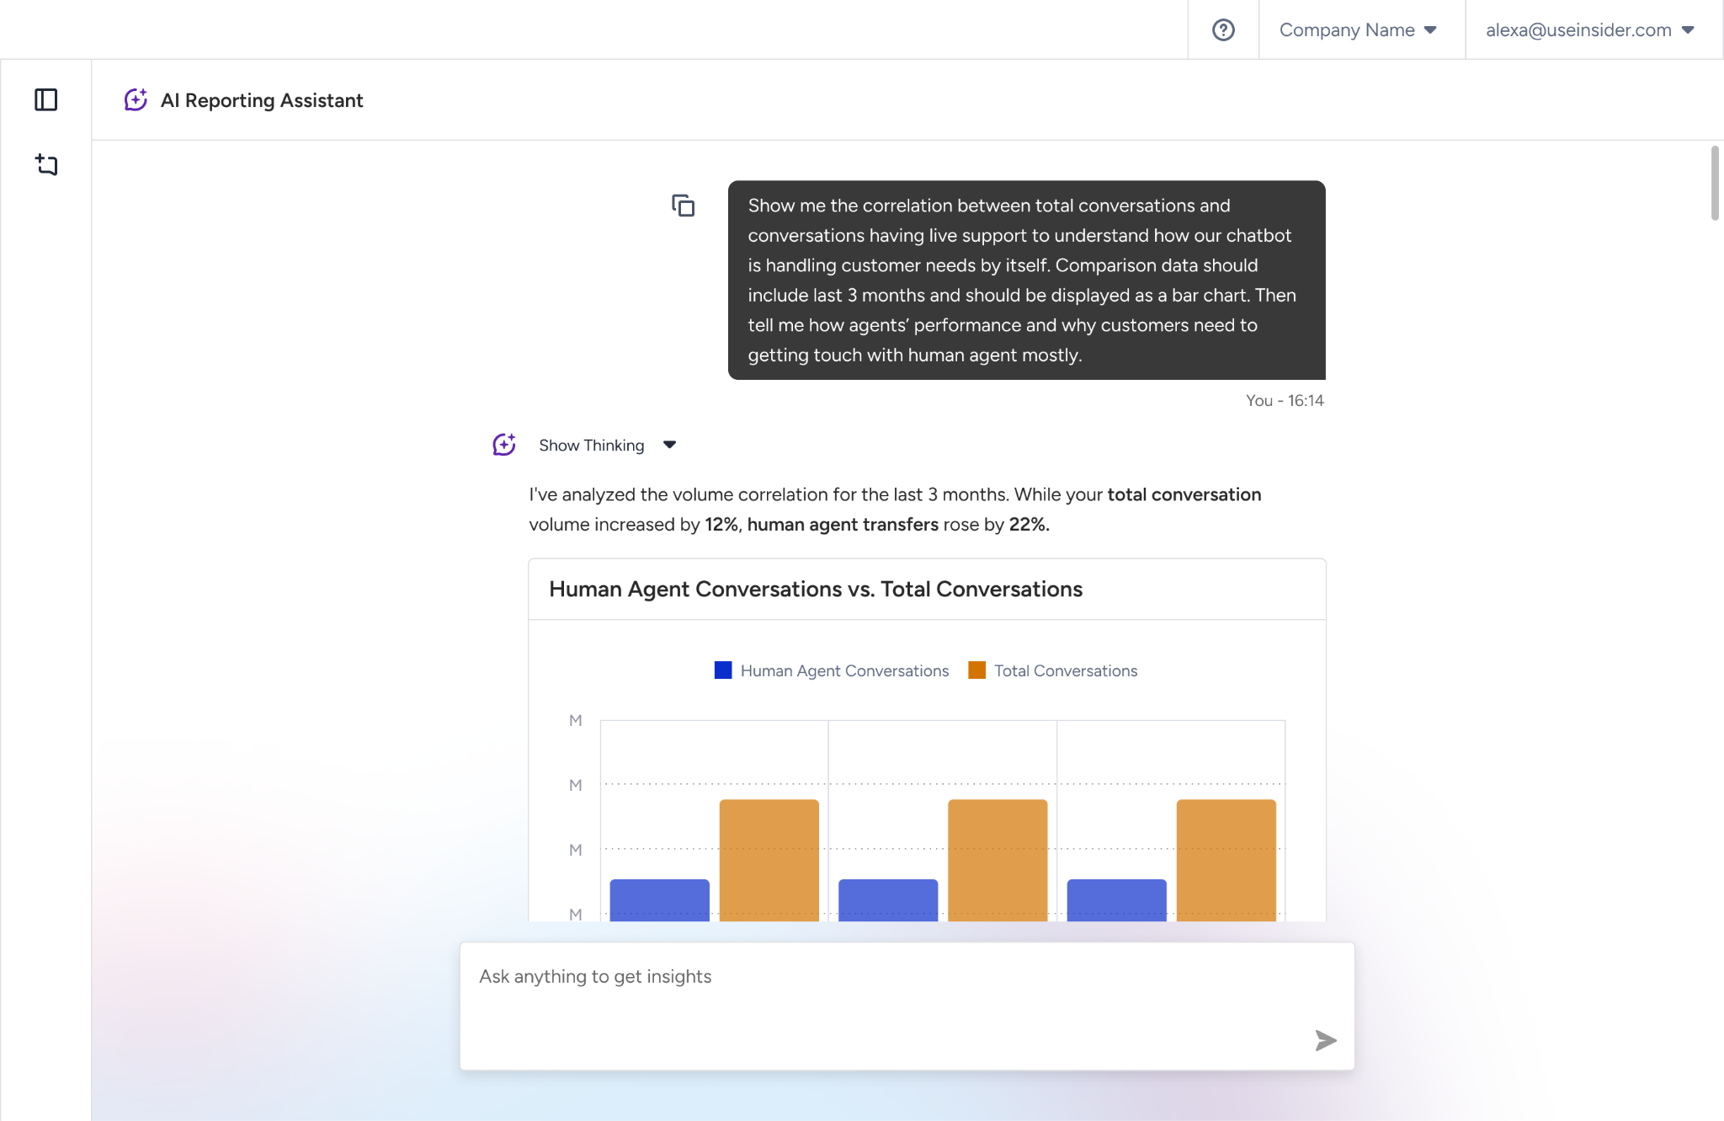The width and height of the screenshot is (1724, 1121).
Task: Click the vertical scrollbar thumb
Action: point(1715,183)
